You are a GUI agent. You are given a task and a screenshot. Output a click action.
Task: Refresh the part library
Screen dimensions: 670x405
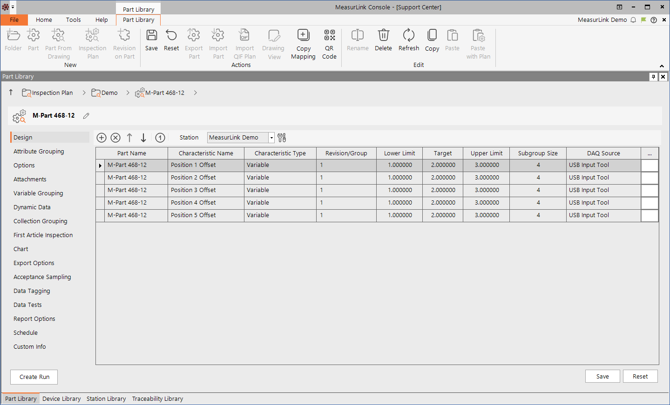(409, 35)
